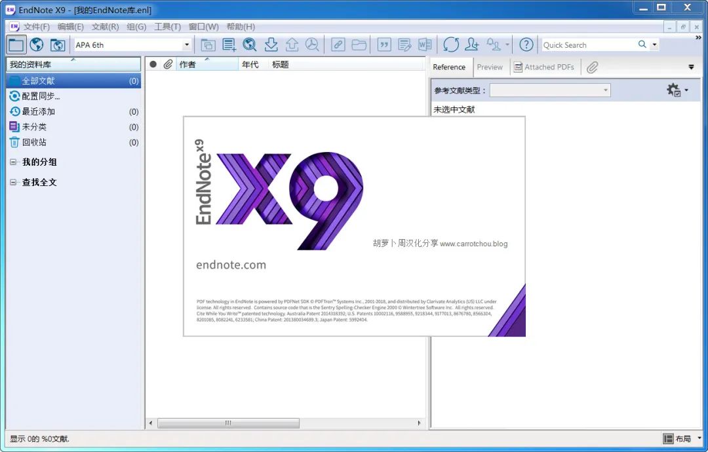Image resolution: width=708 pixels, height=452 pixels.
Task: Open the 布局 layout dropdown arrow
Action: pos(699,438)
